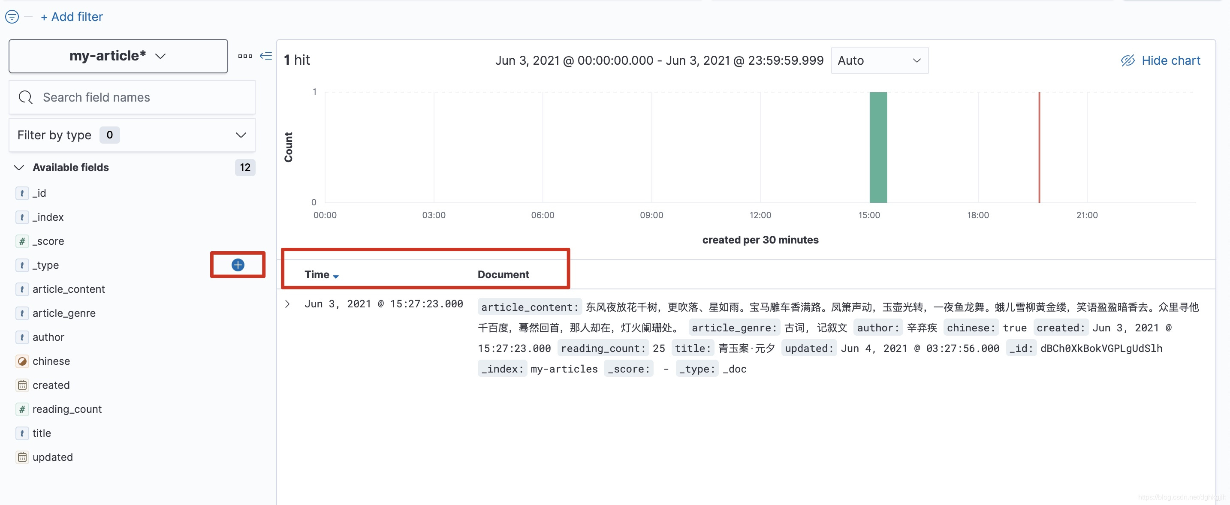Click the title field's type icon
This screenshot has height=505, width=1230.
point(22,433)
